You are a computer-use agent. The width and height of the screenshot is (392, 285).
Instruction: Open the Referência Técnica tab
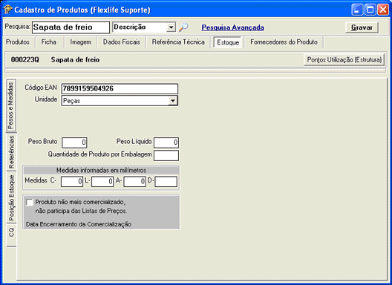pos(178,42)
